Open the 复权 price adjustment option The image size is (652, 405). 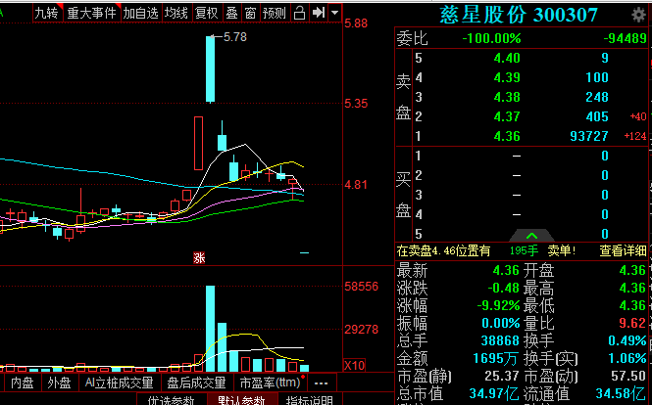point(207,13)
